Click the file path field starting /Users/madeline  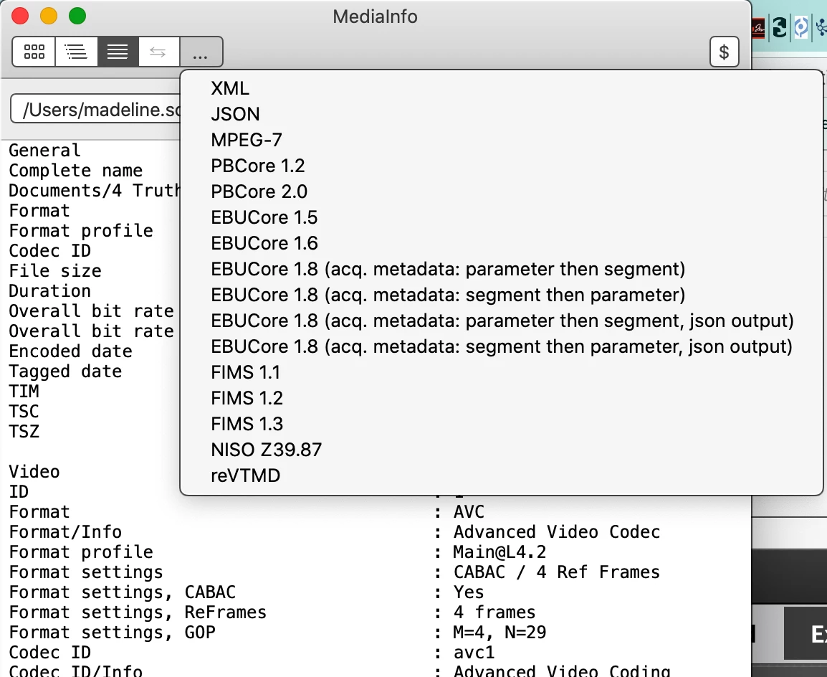pos(95,109)
